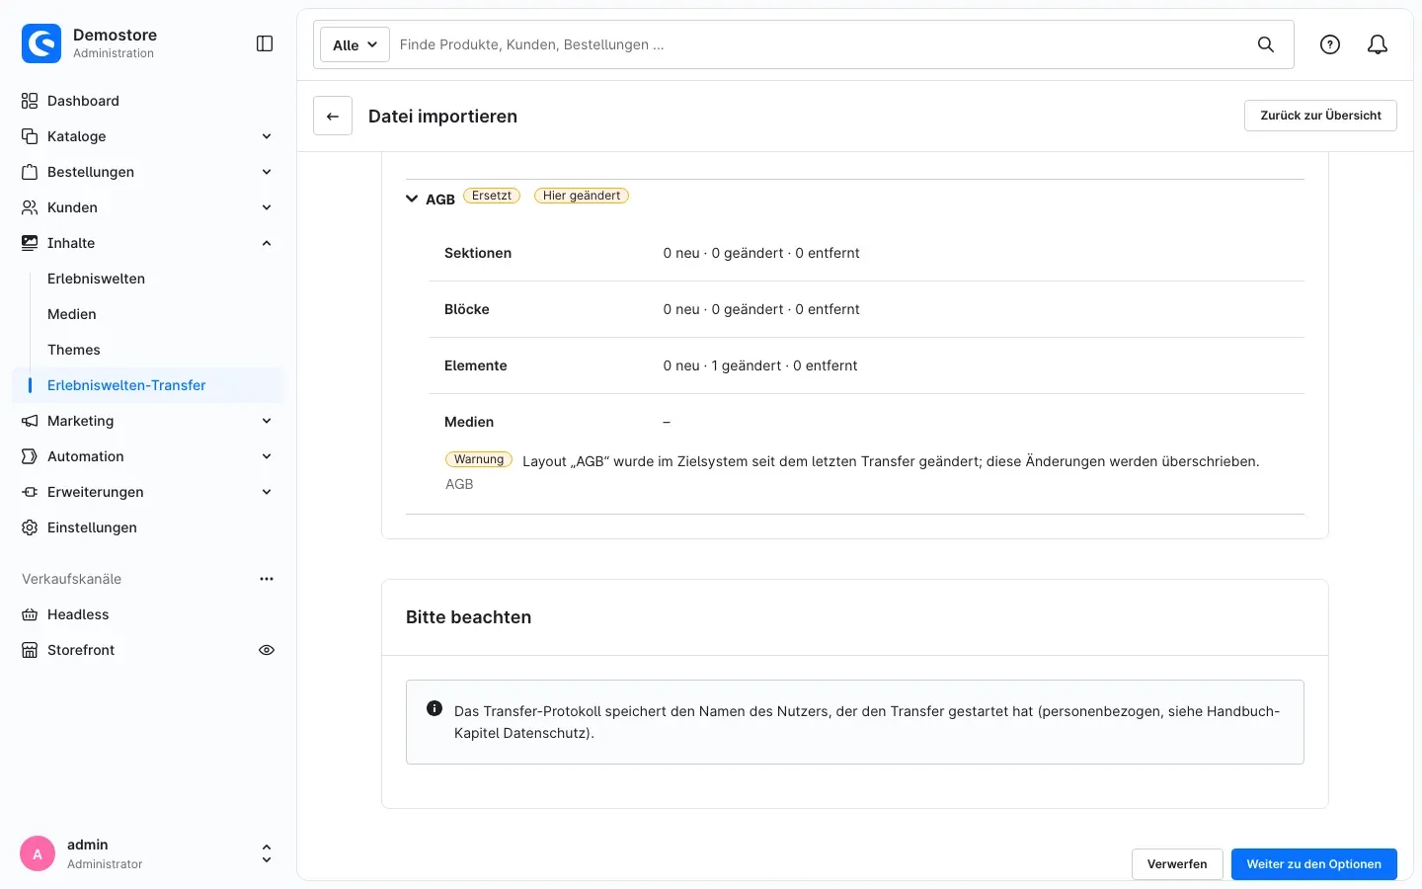The width and height of the screenshot is (1422, 889).
Task: Click the Headless basket icon
Action: tap(30, 614)
